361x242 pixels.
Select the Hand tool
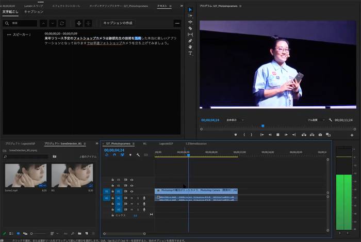190,47
